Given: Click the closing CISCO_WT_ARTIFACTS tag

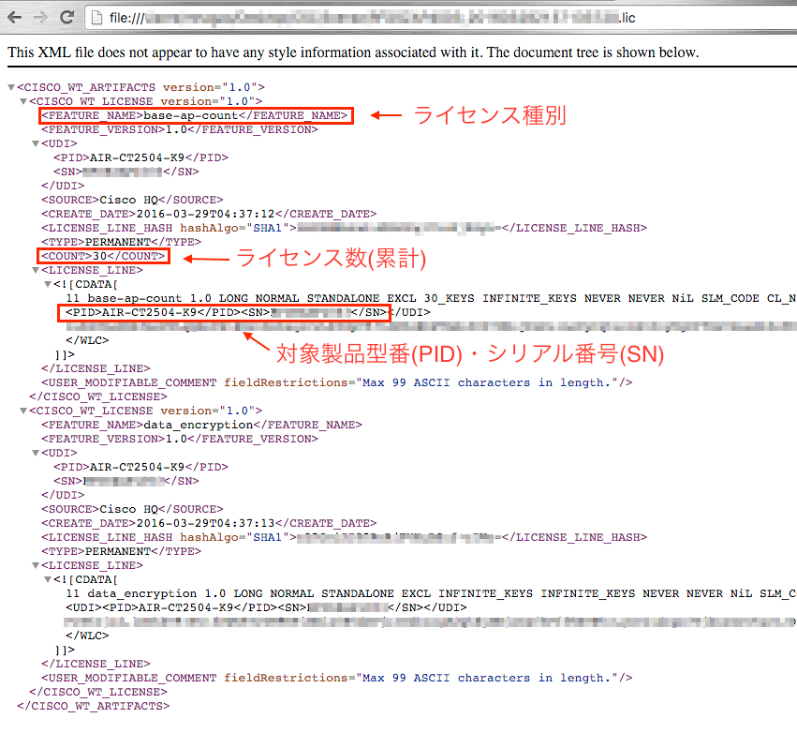Looking at the screenshot, I should coord(94,706).
